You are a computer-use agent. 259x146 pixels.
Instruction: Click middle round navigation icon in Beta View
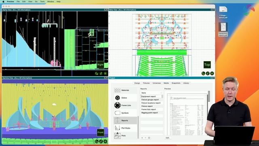(x=208, y=73)
